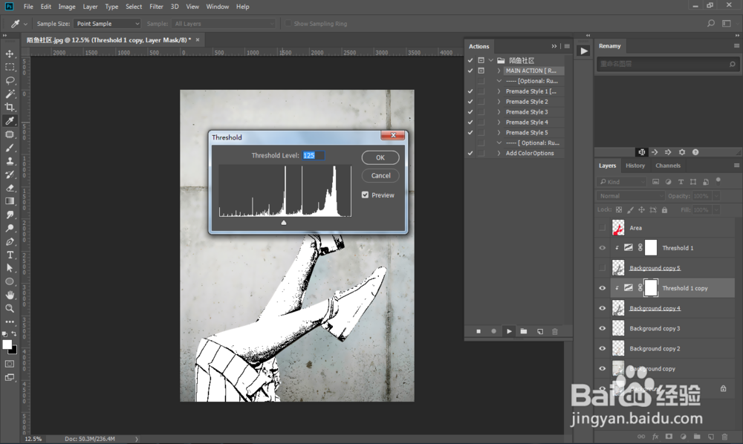
Task: Select the Horizontal Type tool
Action: [10, 255]
